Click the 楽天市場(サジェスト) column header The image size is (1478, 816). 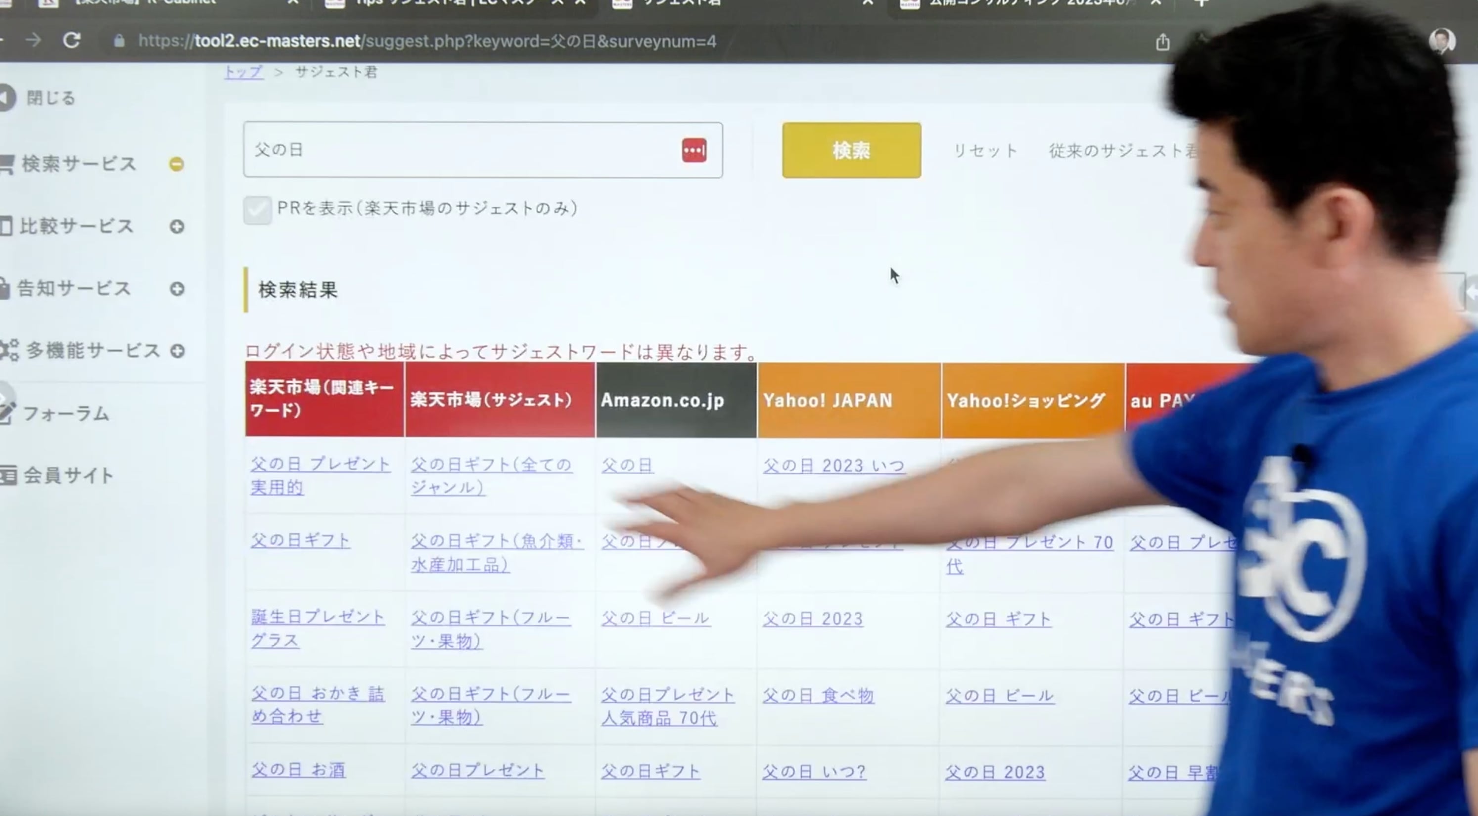point(500,400)
